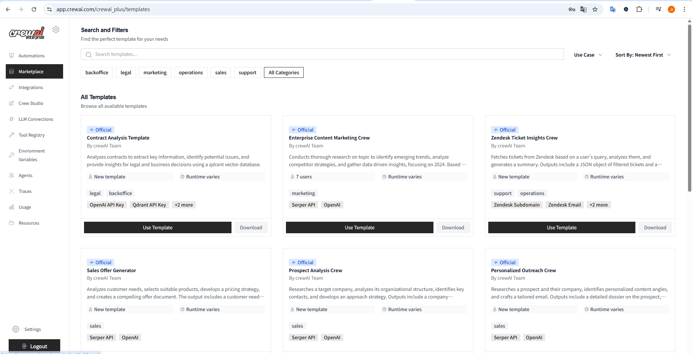
Task: Expand +2 more on Contract Analysis Template
Action: pos(184,205)
